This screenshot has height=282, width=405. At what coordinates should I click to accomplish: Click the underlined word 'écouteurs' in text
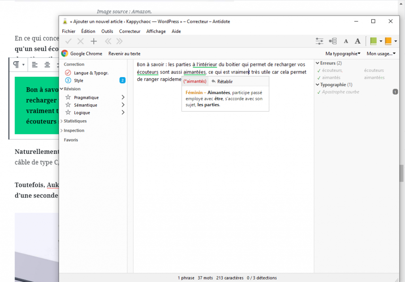148,72
